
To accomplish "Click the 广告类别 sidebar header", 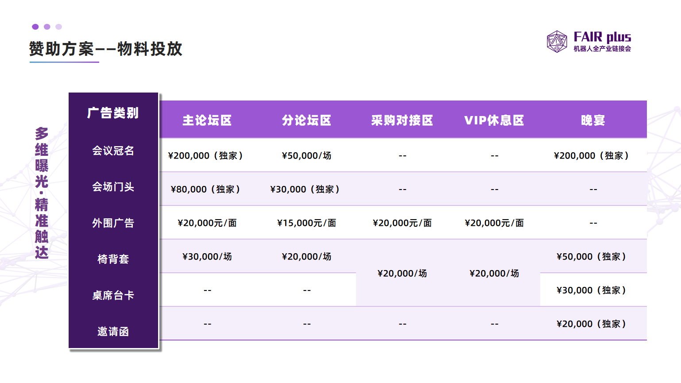I will (x=113, y=113).
